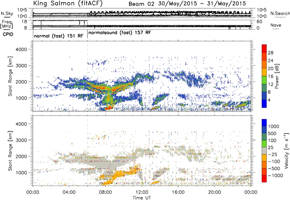Click the '12' label on the power color bar
290x200 pixels.
coord(270,84)
